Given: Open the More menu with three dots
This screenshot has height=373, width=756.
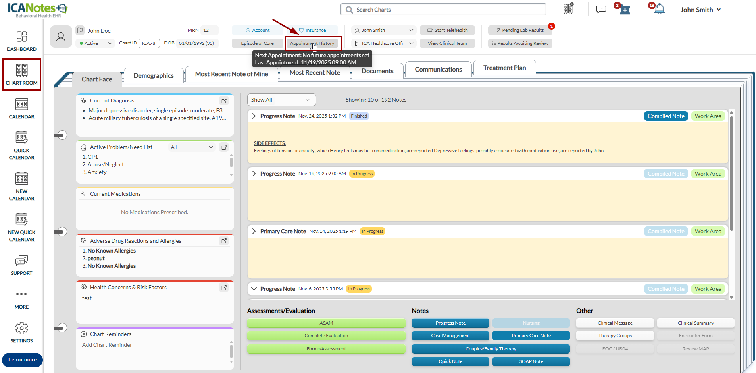Looking at the screenshot, I should click(x=21, y=294).
